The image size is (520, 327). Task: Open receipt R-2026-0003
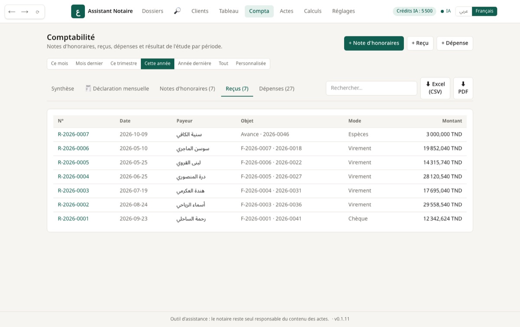(73, 191)
